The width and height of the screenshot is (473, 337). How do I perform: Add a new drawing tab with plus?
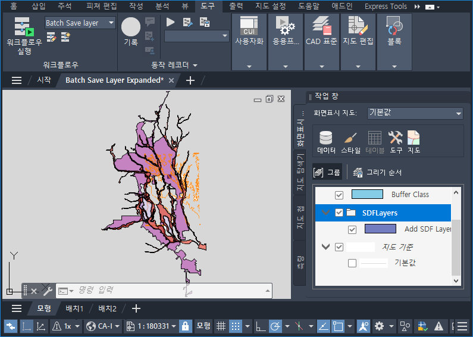pos(190,80)
